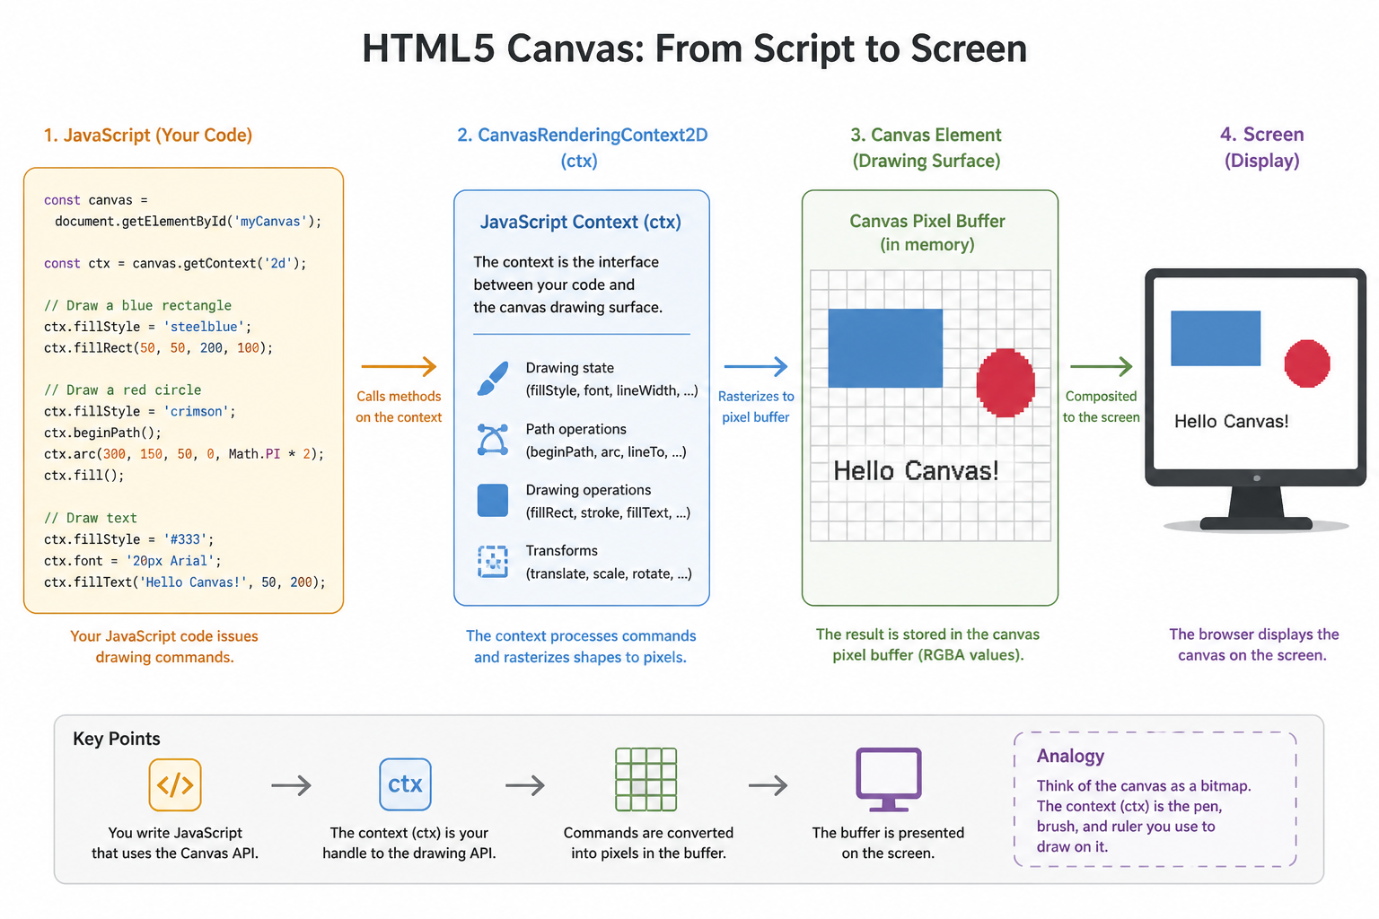Screen dimensions: 1379x919
Task: Click the code line const ctx = canvas.getContext('2d');
Action: pyautogui.click(x=175, y=264)
